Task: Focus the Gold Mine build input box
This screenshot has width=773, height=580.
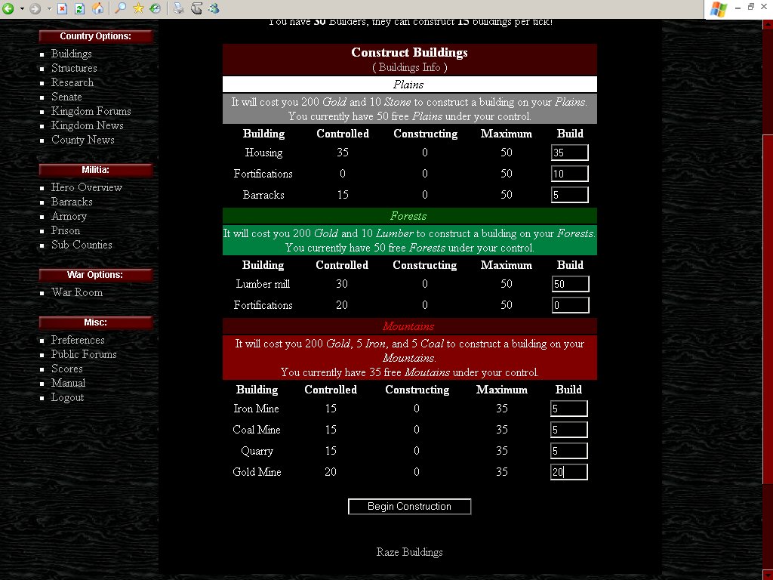Action: click(568, 472)
